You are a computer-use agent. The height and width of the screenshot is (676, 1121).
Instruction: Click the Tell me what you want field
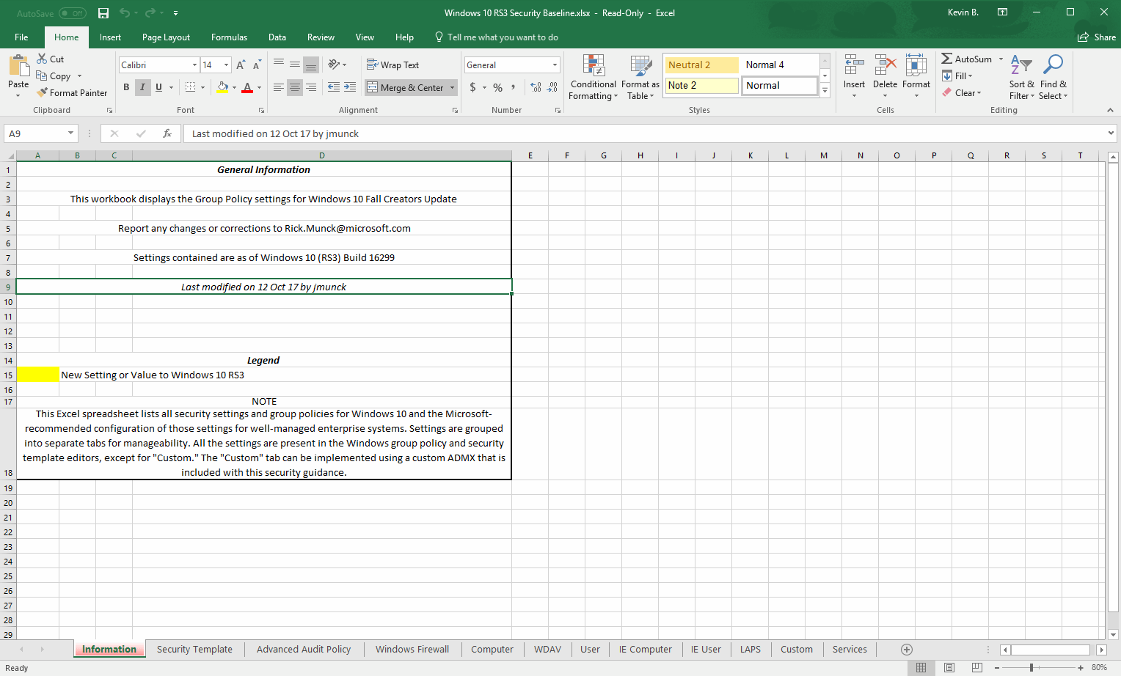[503, 37]
